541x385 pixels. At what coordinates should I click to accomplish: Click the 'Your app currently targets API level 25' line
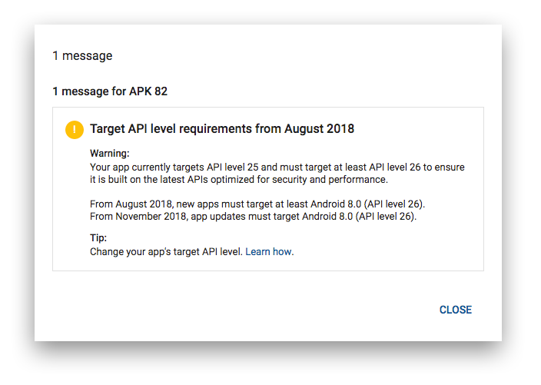point(277,168)
